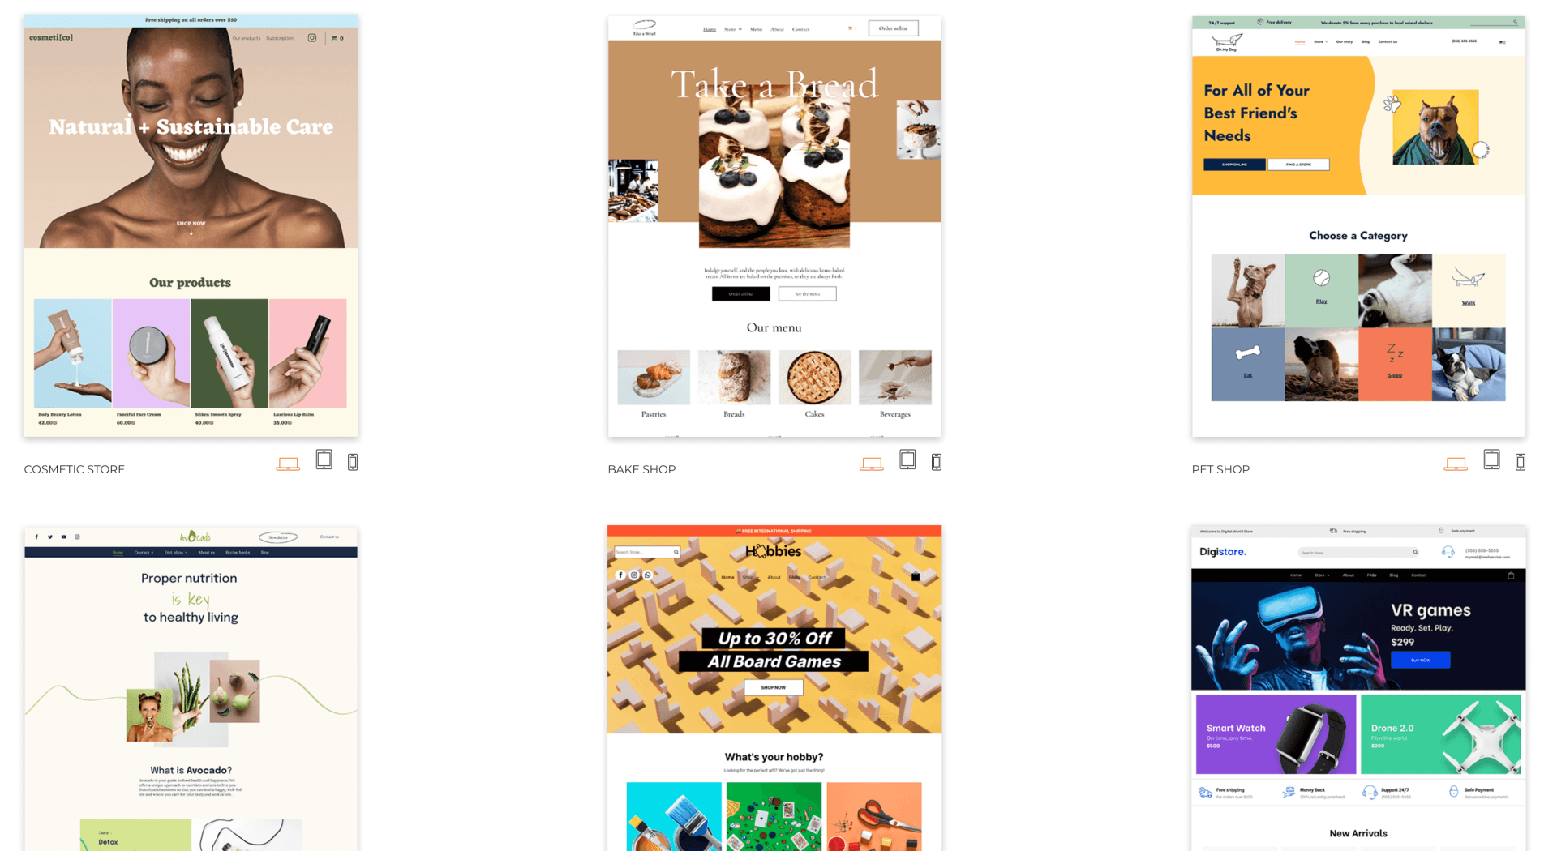
Task: Select desktop preview icon for Pet Shop
Action: click(1456, 464)
